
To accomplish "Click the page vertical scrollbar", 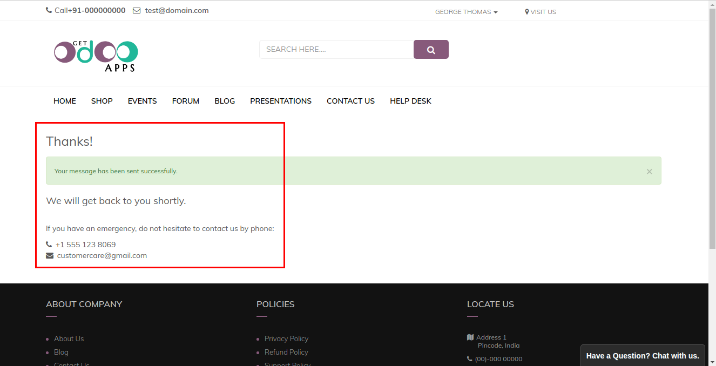I will [x=712, y=162].
